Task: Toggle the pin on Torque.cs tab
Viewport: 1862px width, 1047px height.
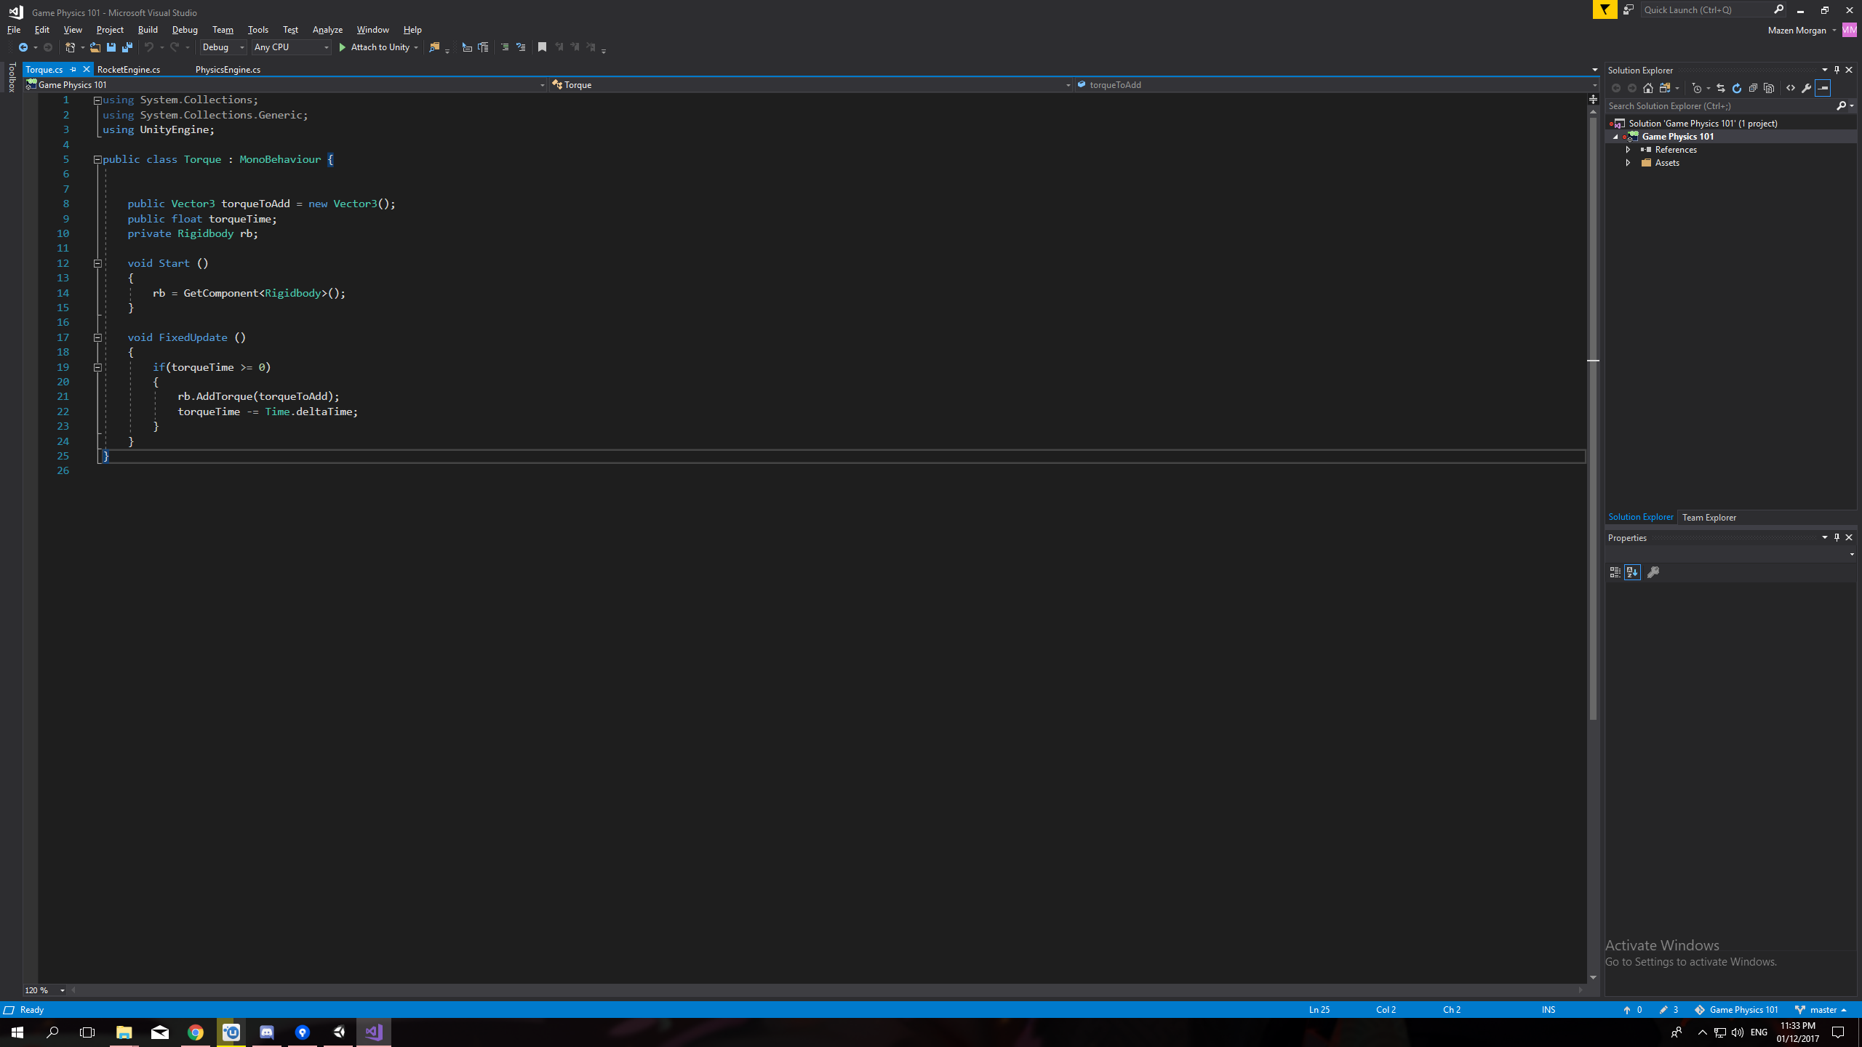Action: [73, 70]
